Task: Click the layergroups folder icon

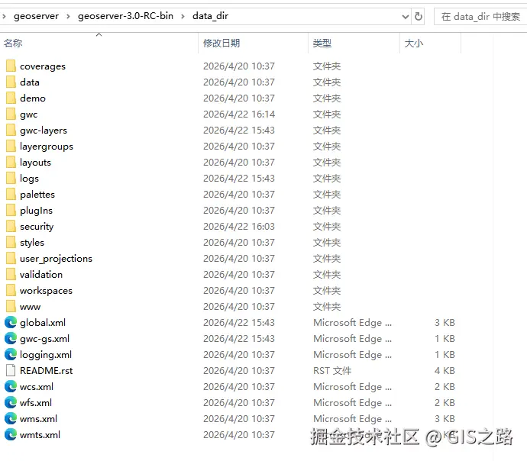Action: click(x=11, y=146)
